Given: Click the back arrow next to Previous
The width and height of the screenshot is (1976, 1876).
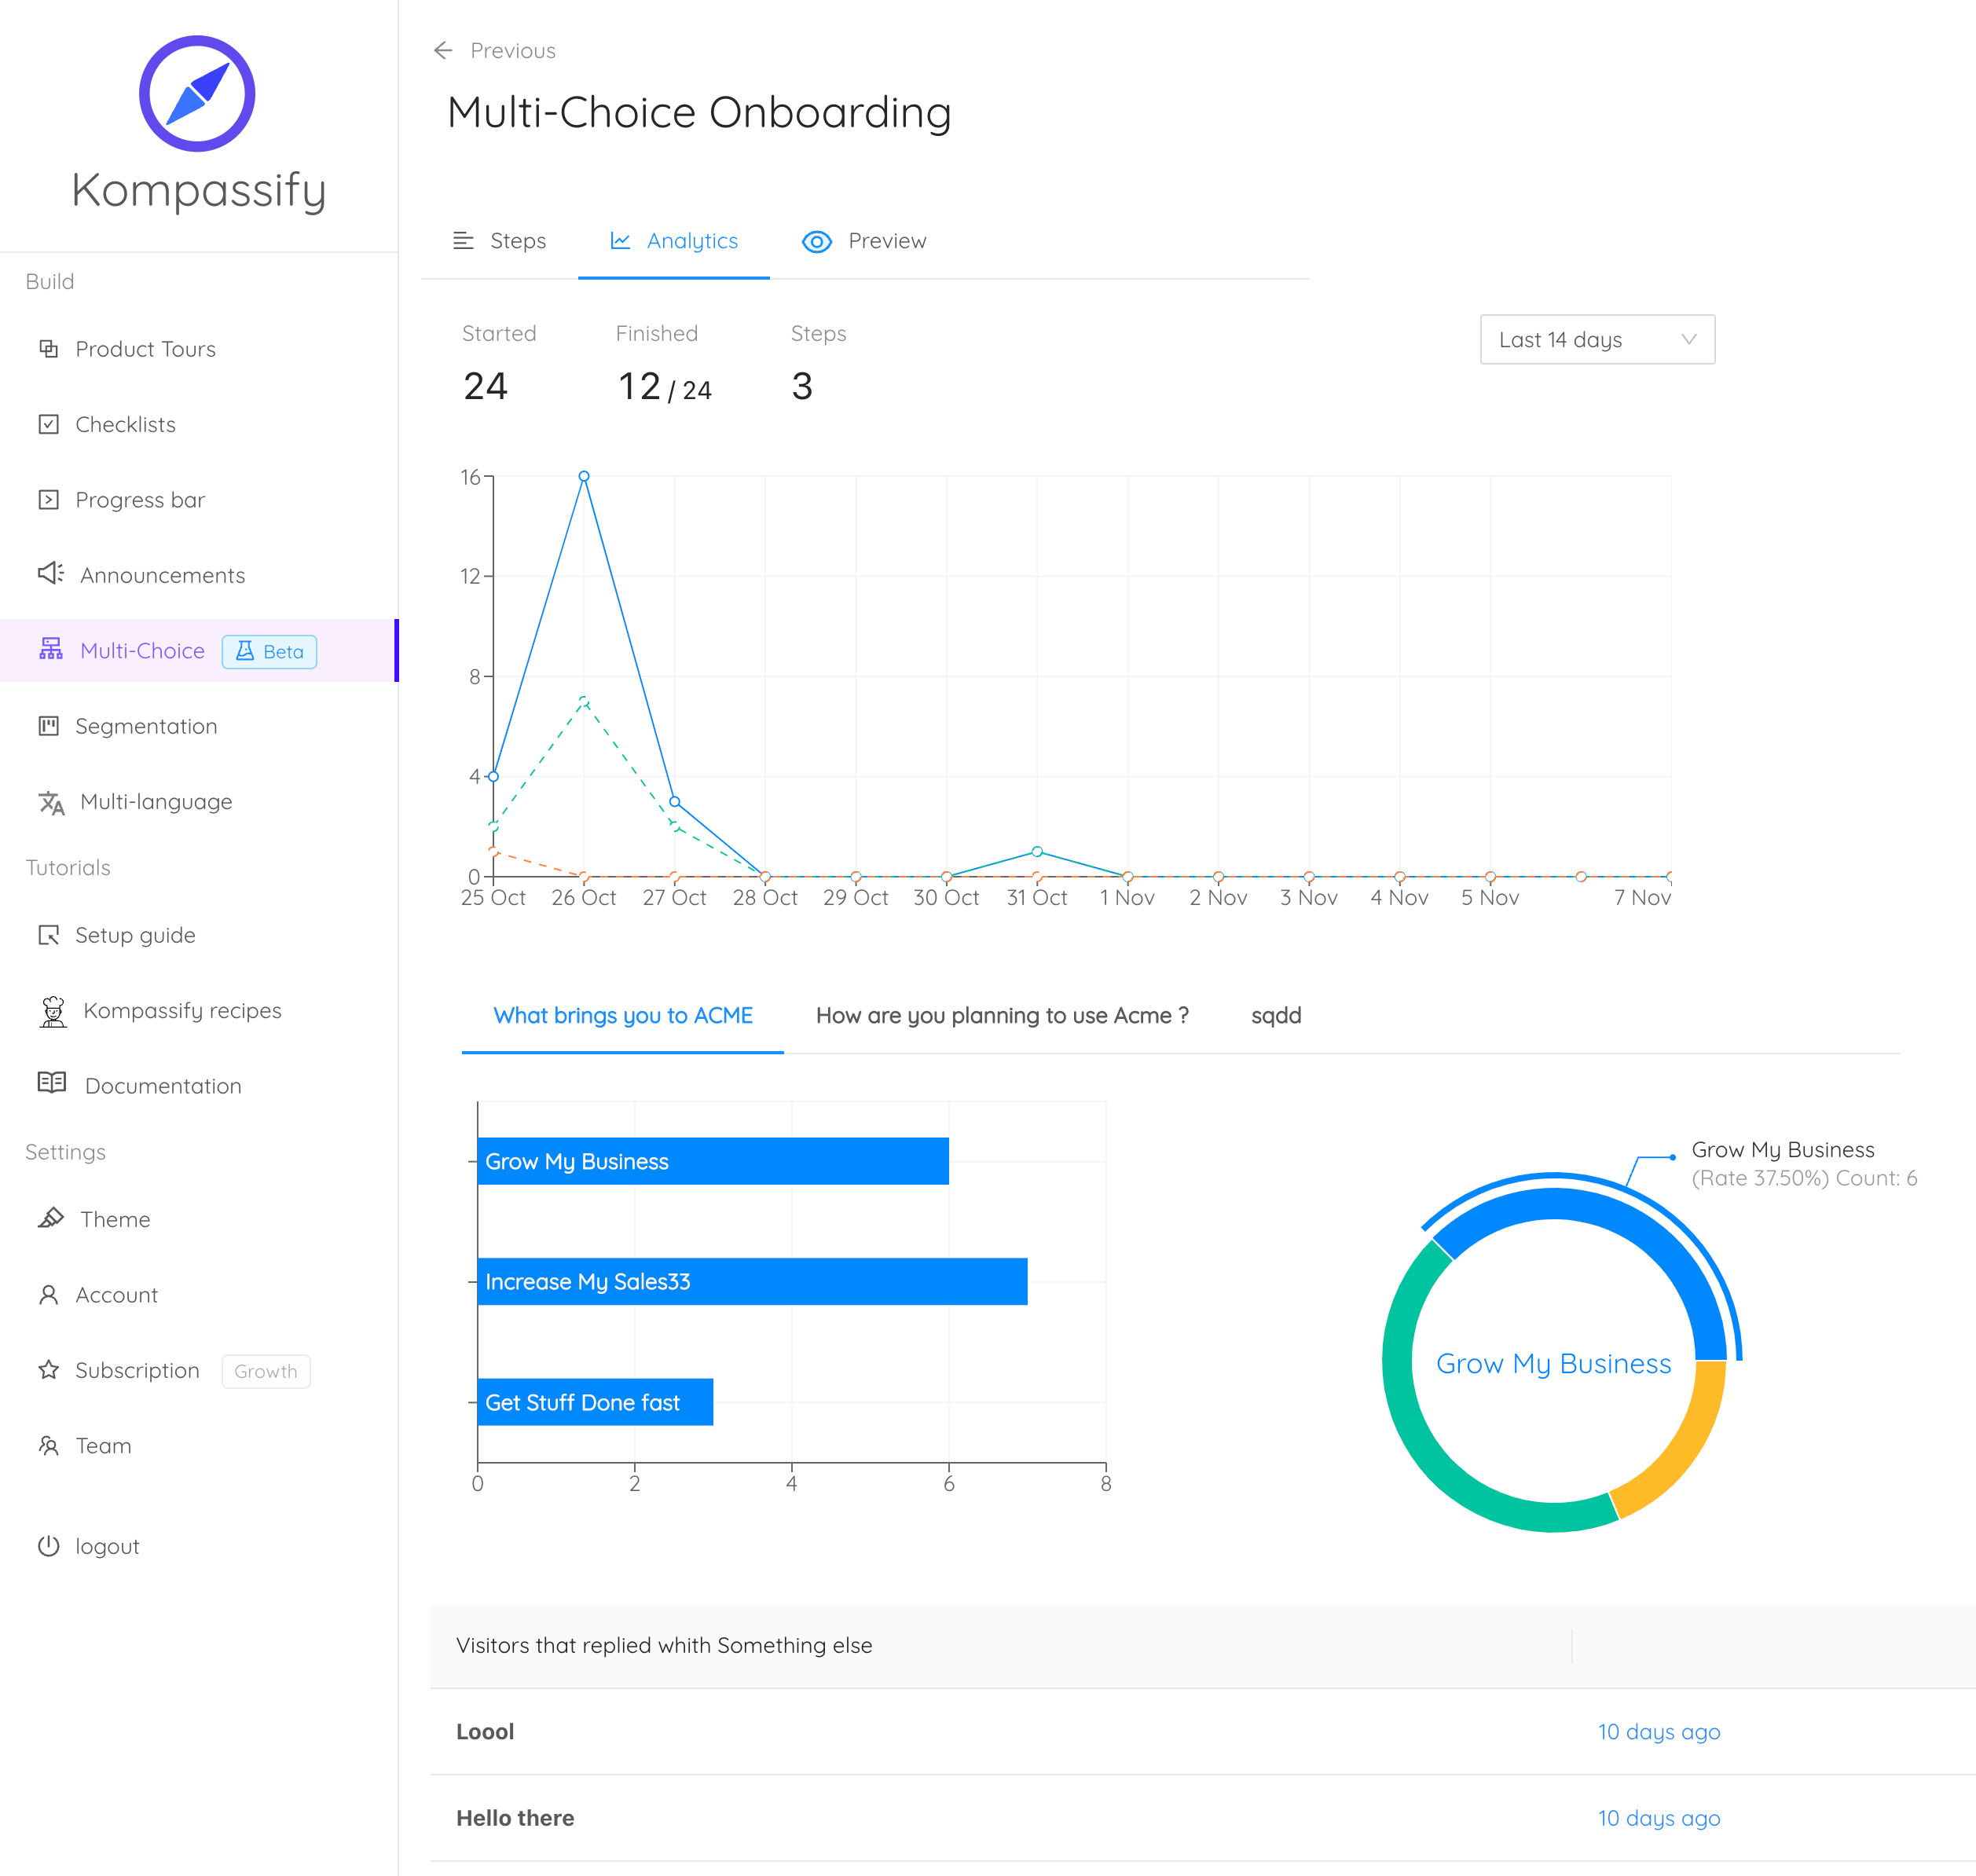Looking at the screenshot, I should (443, 50).
